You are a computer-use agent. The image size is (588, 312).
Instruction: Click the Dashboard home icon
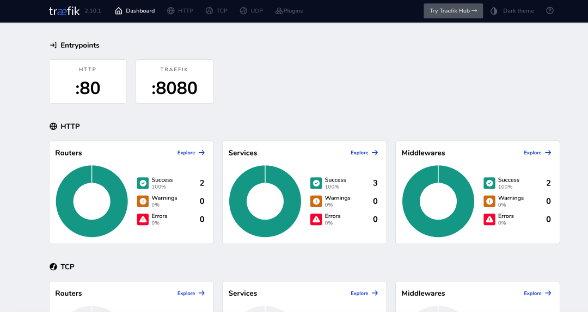coord(119,11)
